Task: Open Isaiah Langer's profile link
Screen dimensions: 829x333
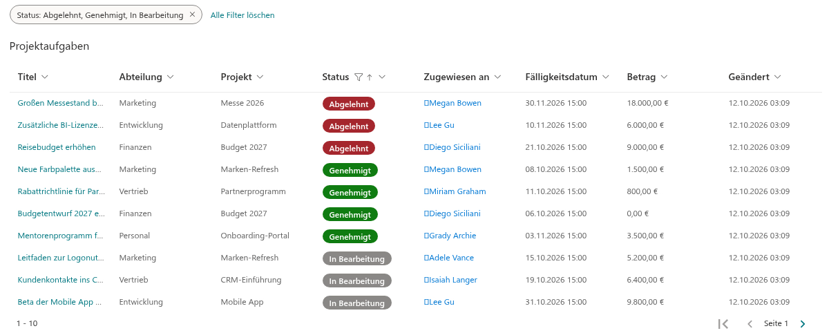Action: click(450, 280)
